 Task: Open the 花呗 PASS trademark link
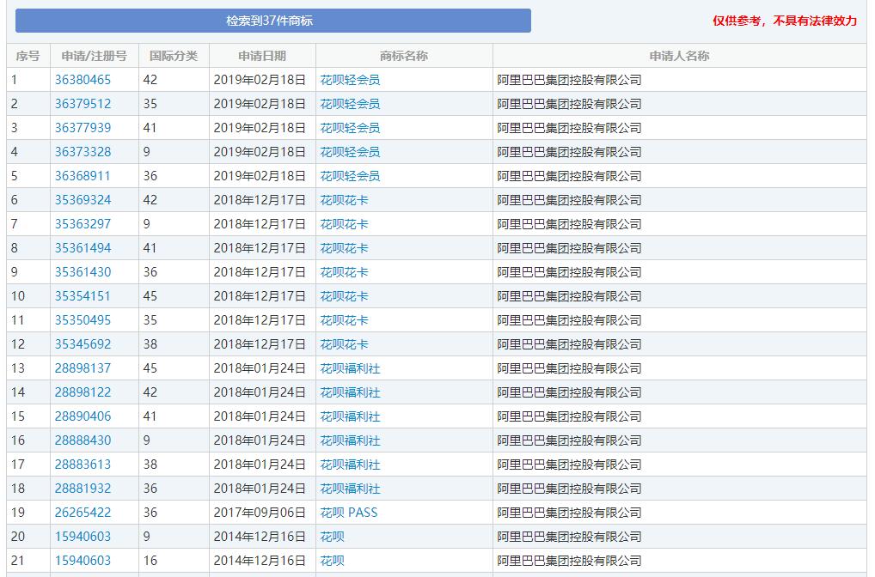348,513
